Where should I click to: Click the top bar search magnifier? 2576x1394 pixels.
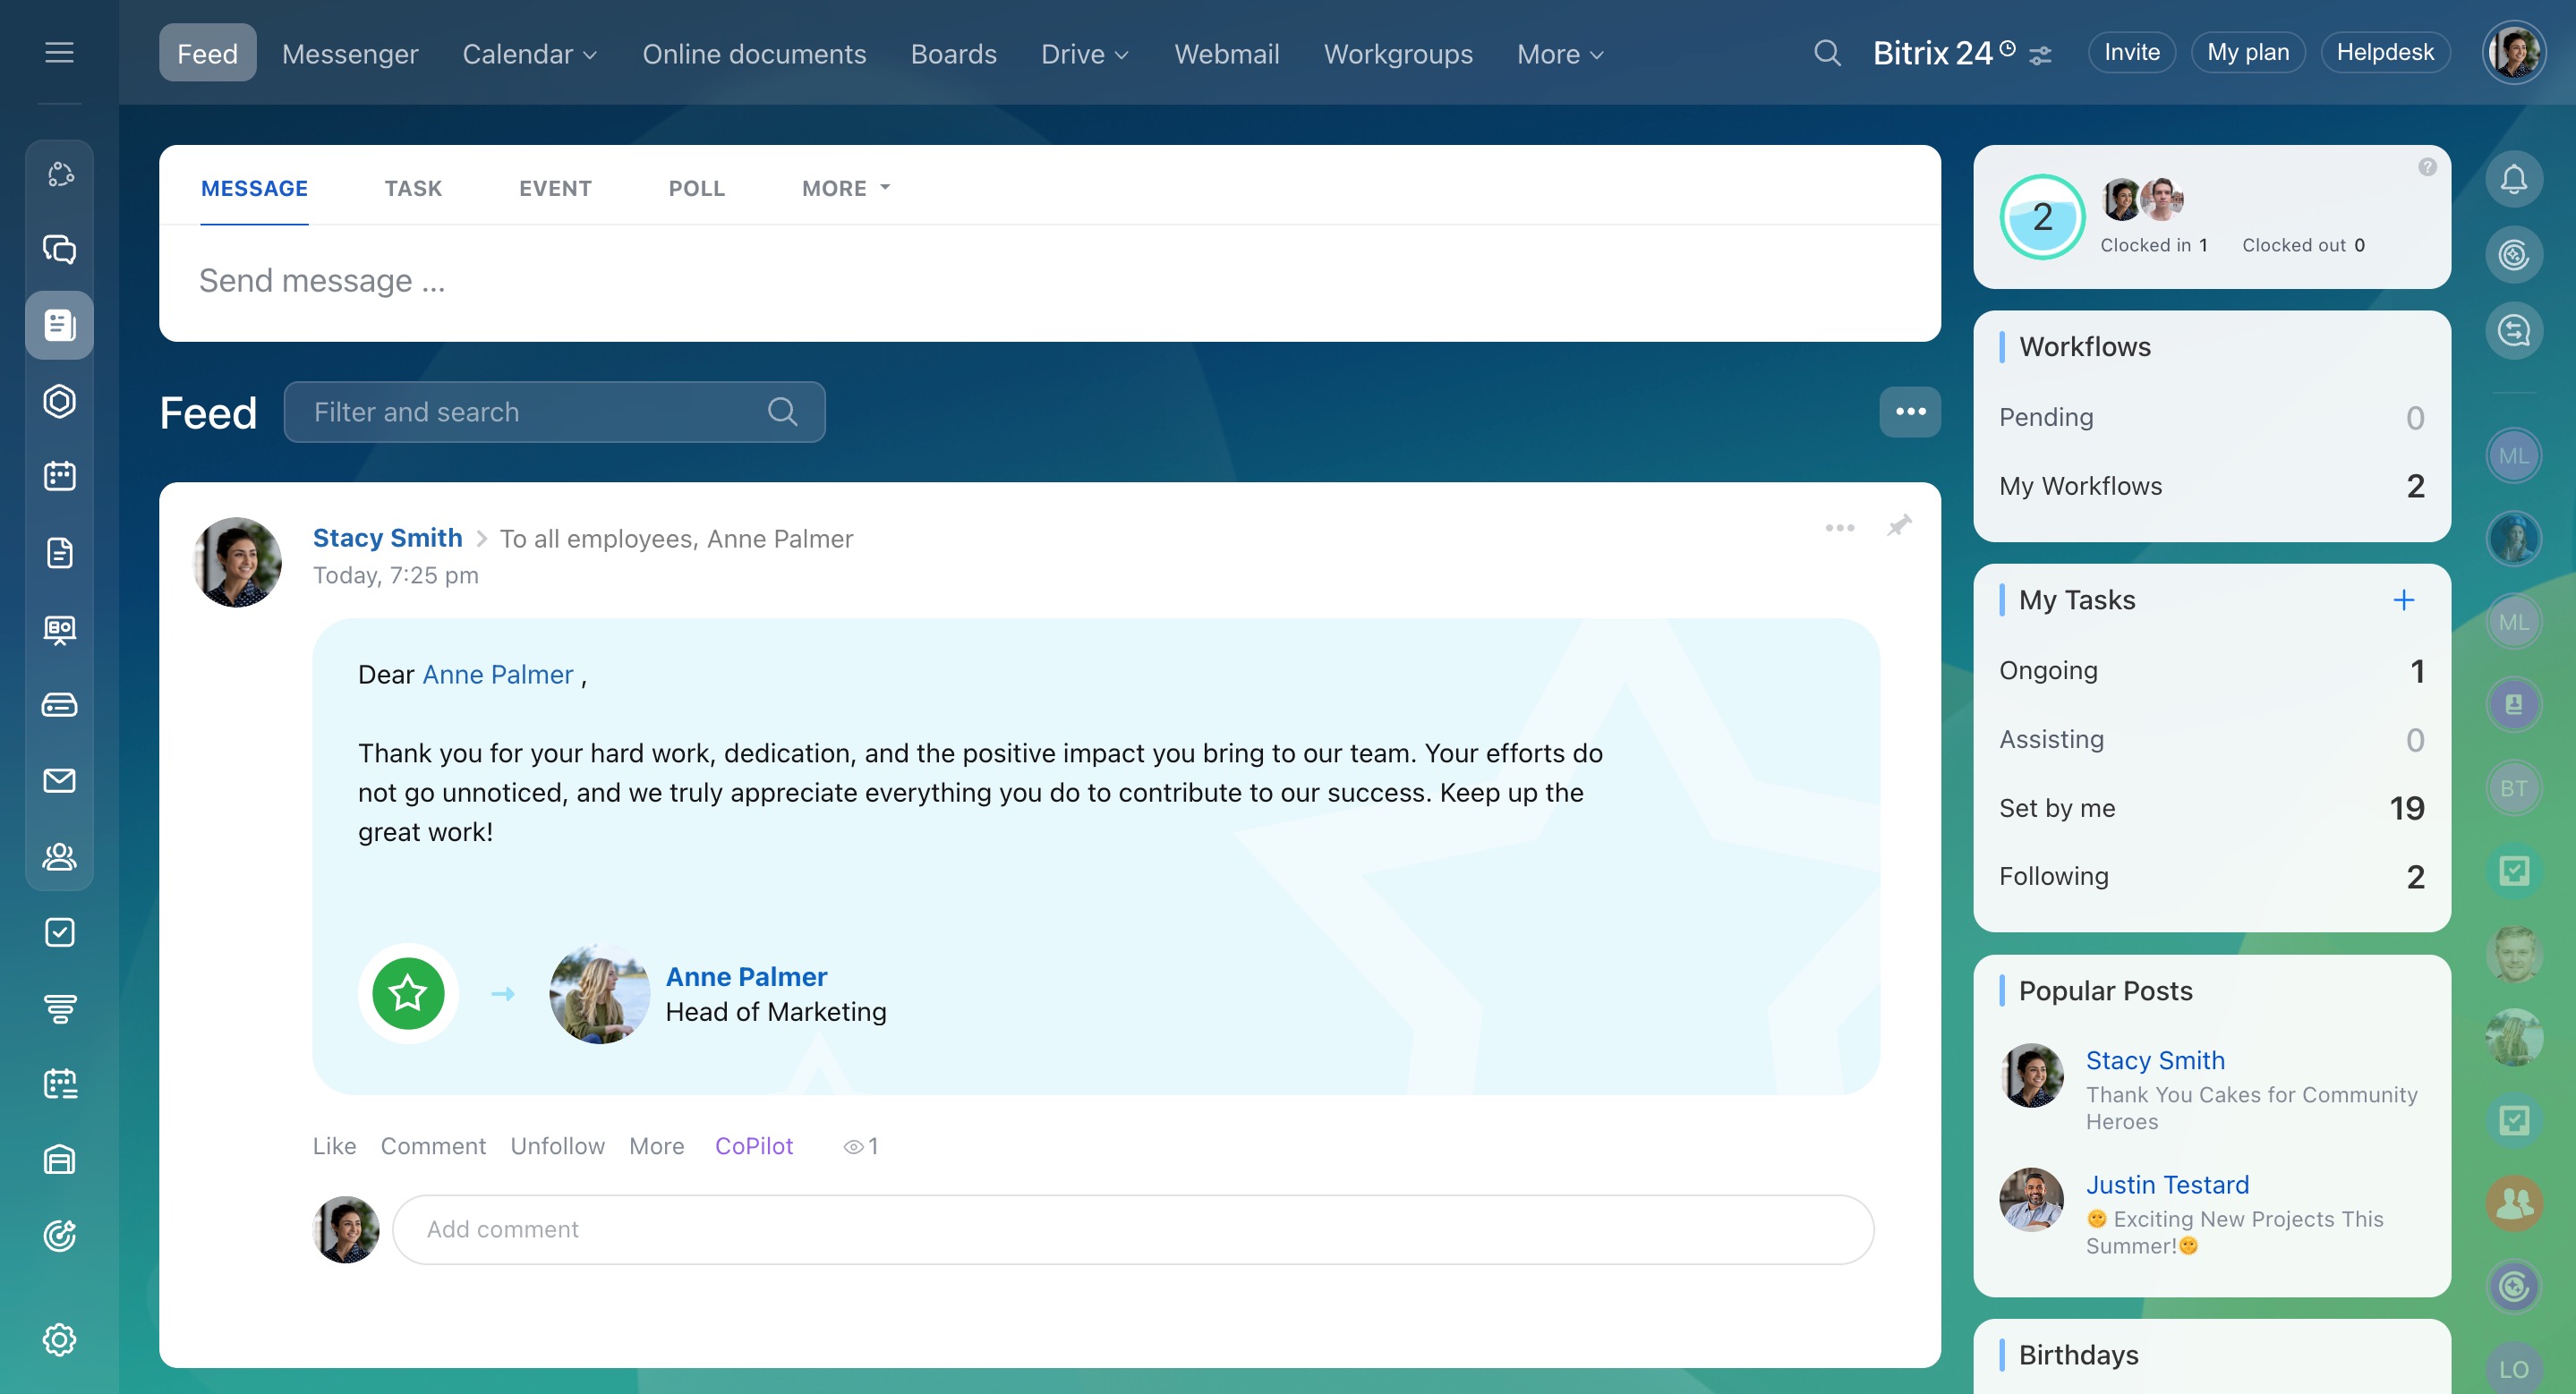coord(1827,53)
